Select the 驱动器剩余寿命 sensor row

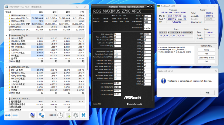pyautogui.click(x=44, y=104)
